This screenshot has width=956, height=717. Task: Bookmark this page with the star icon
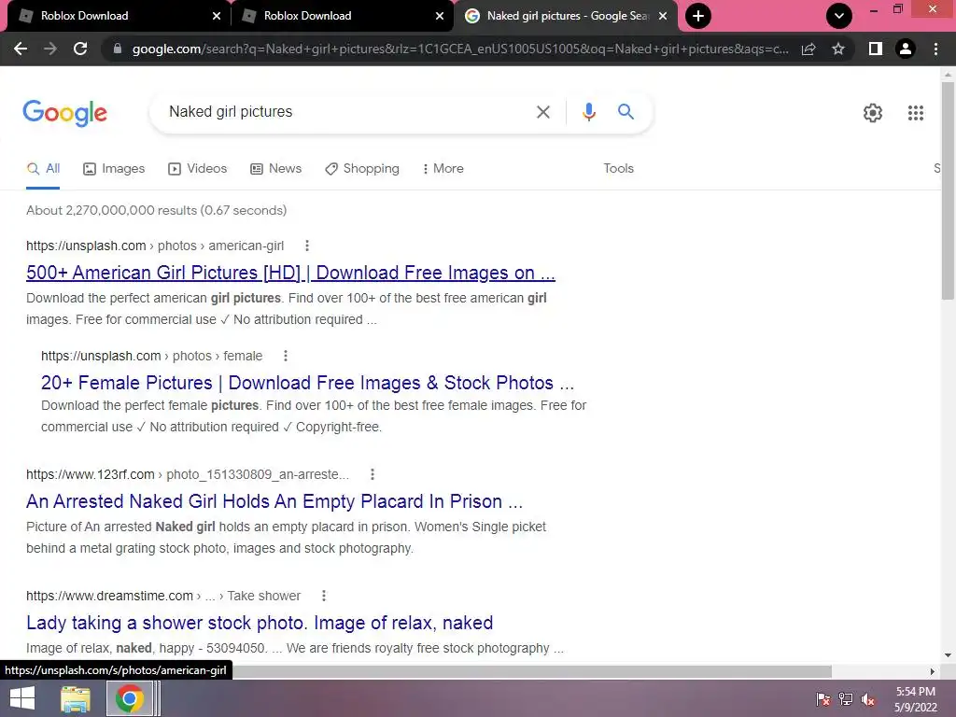click(x=838, y=49)
